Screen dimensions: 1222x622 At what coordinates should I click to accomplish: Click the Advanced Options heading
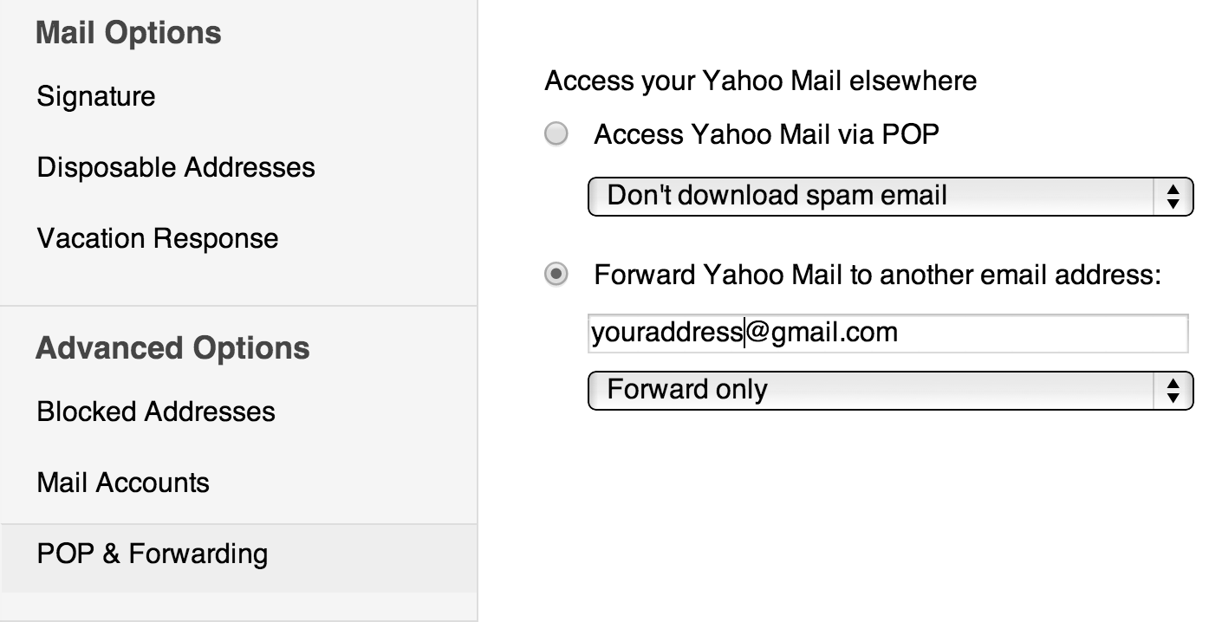(172, 347)
